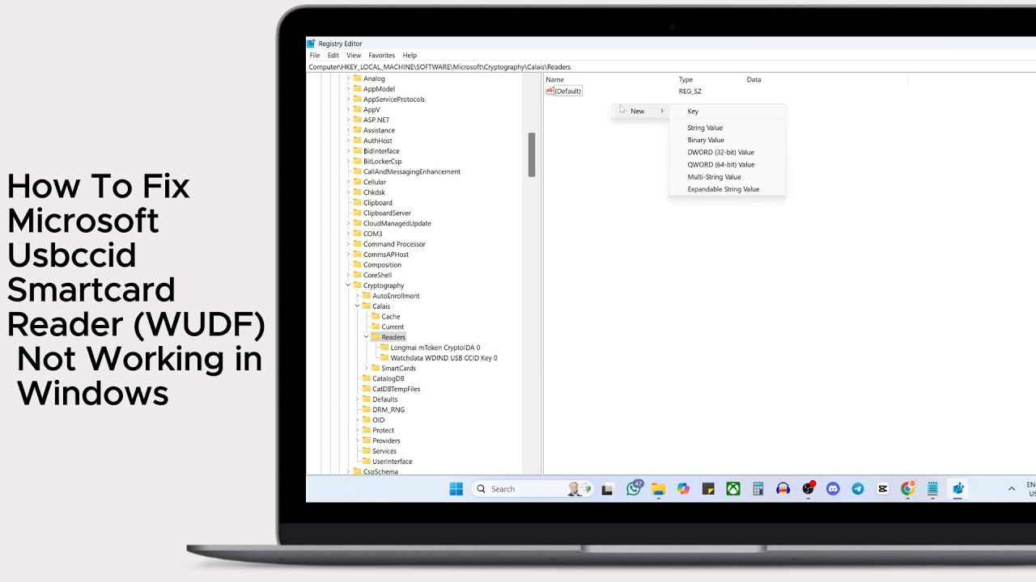The width and height of the screenshot is (1036, 582).
Task: Expand the SmartCards key
Action: click(366, 368)
